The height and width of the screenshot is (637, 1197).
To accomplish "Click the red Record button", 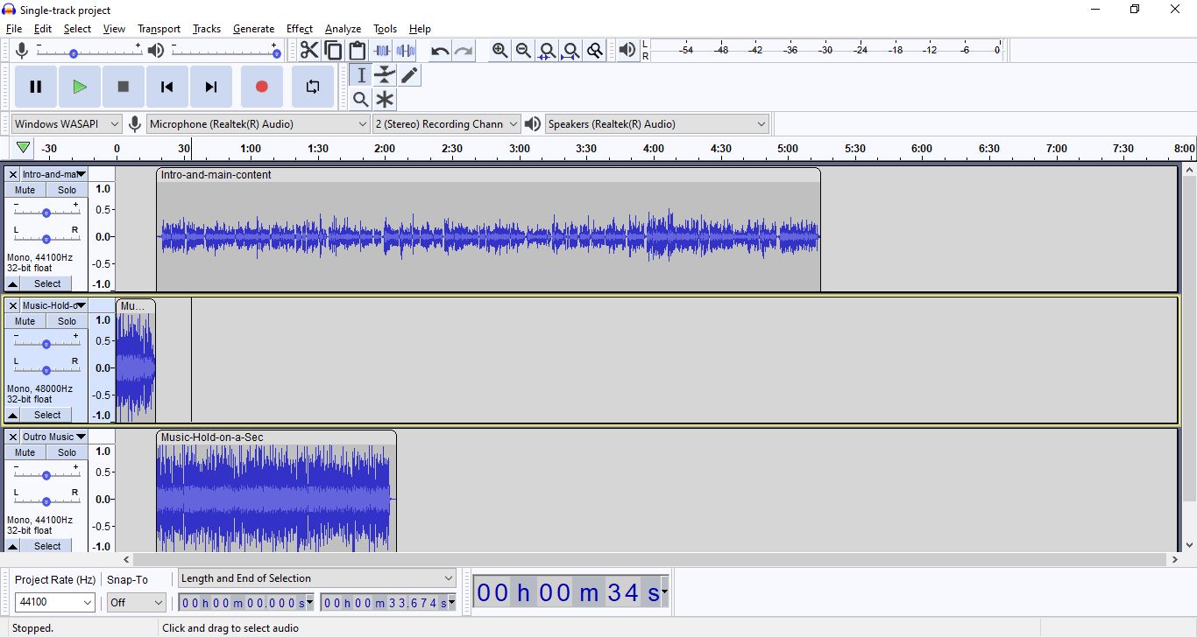I will point(262,87).
